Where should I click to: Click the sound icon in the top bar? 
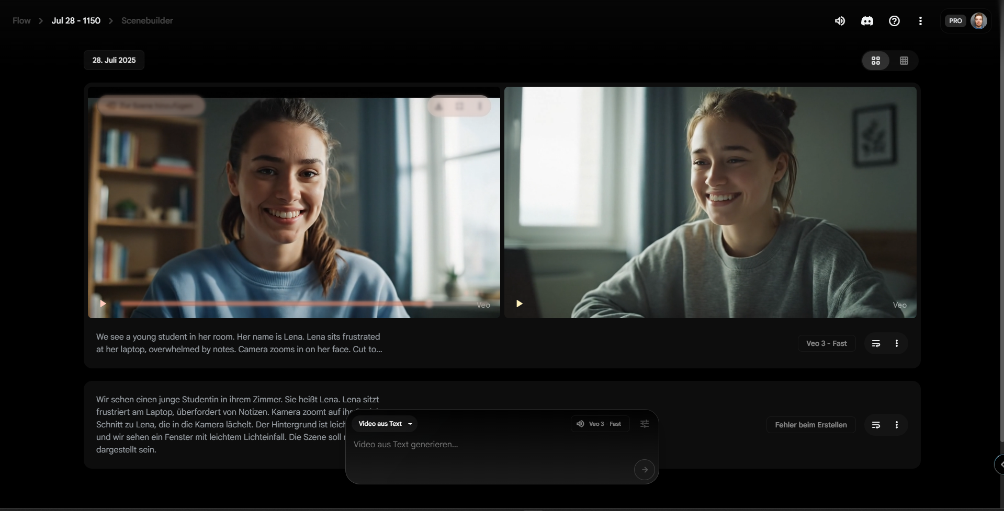tap(840, 21)
